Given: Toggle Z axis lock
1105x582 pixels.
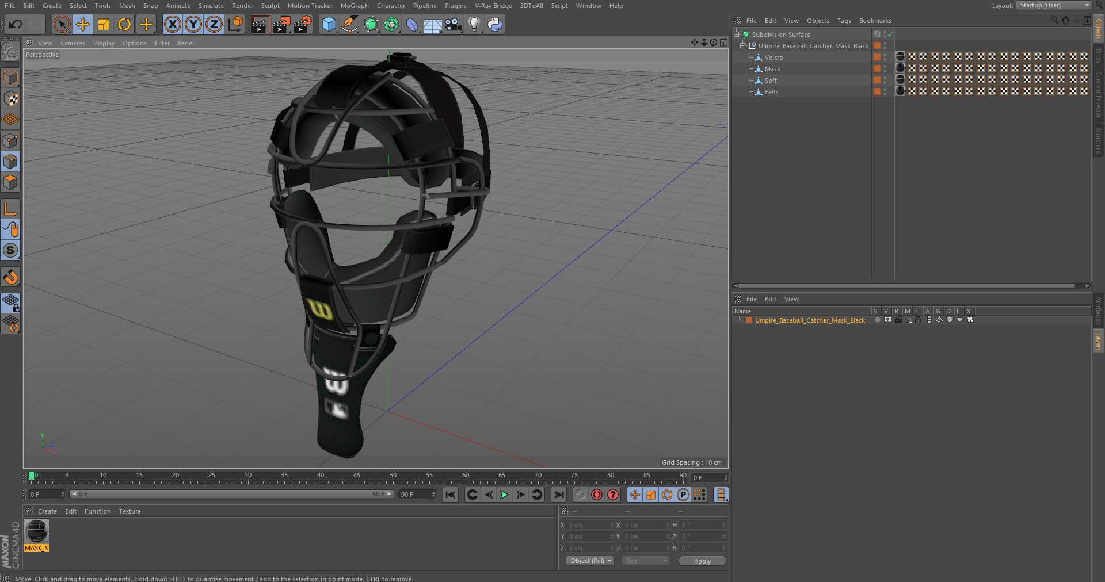Looking at the screenshot, I should (214, 24).
